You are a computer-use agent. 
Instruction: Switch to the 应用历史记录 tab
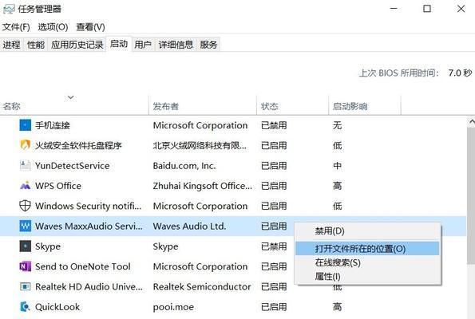(77, 45)
